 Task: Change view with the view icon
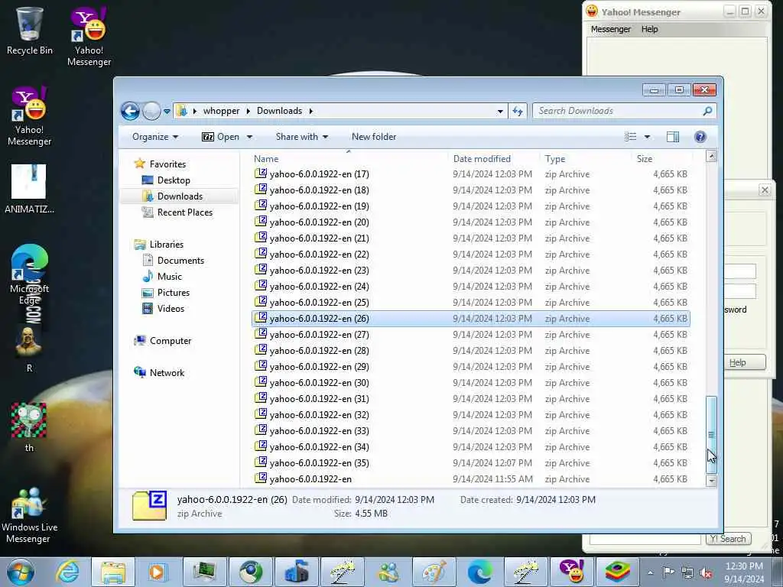631,137
